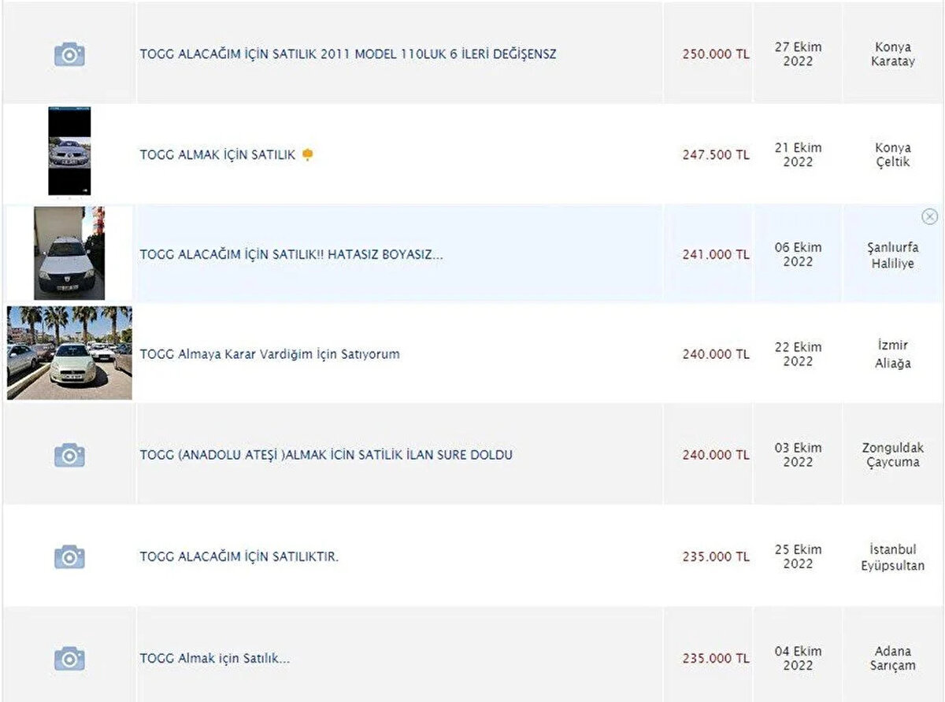Click camera placeholder icon for 2011 Model listing

[x=69, y=54]
